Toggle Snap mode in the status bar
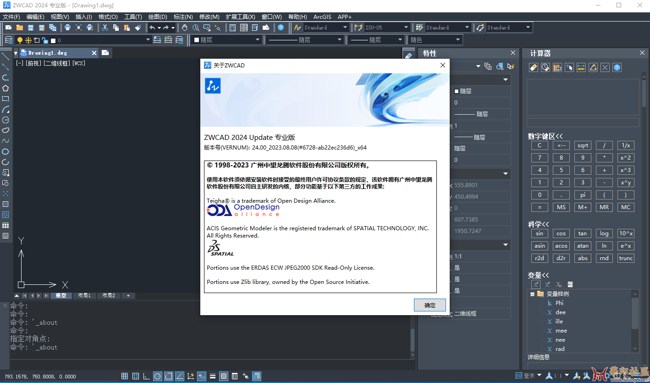This screenshot has width=650, height=383. [124, 376]
